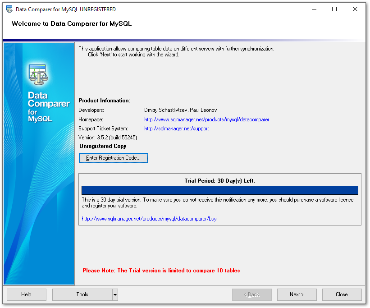Click the disabled Back button

252,294
